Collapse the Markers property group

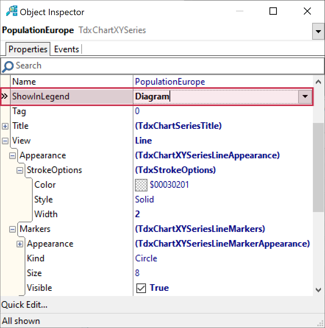pos(12,229)
